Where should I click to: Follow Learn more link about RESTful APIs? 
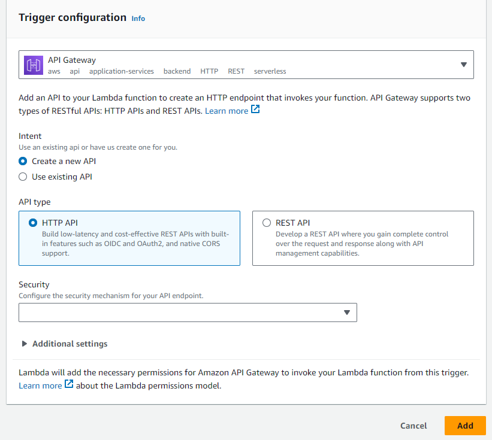[227, 111]
